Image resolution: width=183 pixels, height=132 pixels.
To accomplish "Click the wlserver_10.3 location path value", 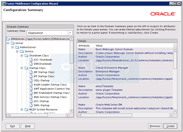I will click(x=134, y=60).
